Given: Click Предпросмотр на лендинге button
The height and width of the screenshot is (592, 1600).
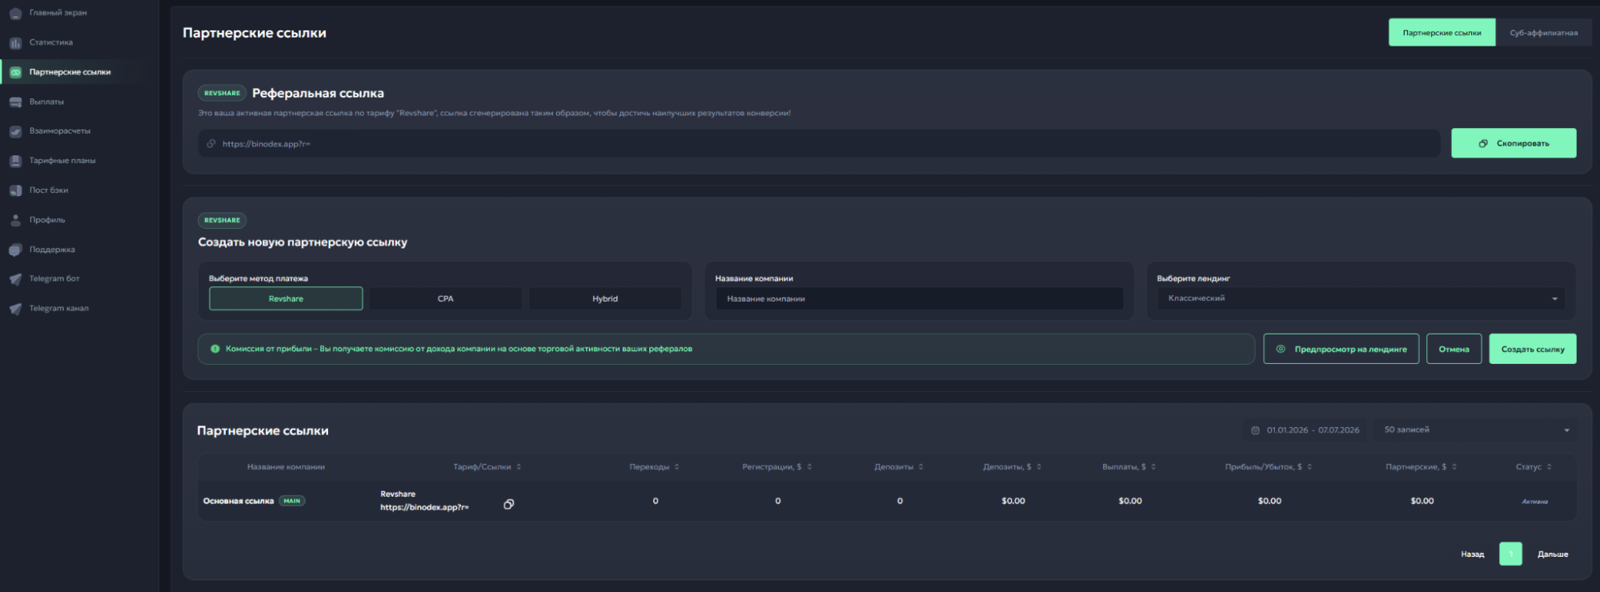Looking at the screenshot, I should (x=1341, y=349).
